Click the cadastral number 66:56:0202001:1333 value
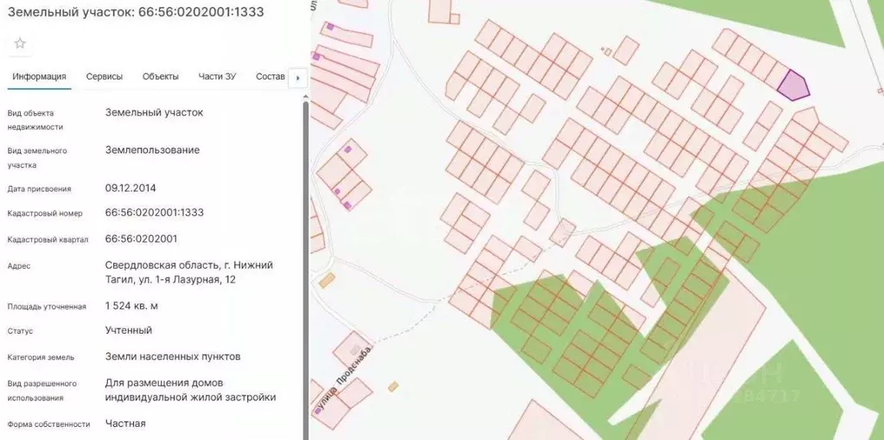Screen dimensions: 884x440 click(154, 213)
